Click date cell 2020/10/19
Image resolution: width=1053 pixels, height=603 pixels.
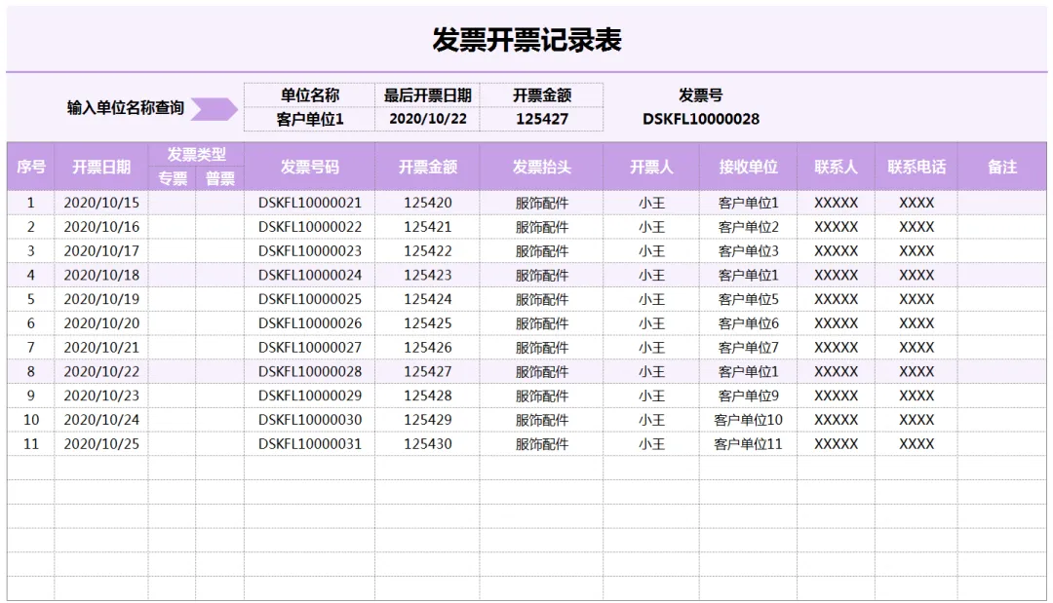tap(101, 299)
